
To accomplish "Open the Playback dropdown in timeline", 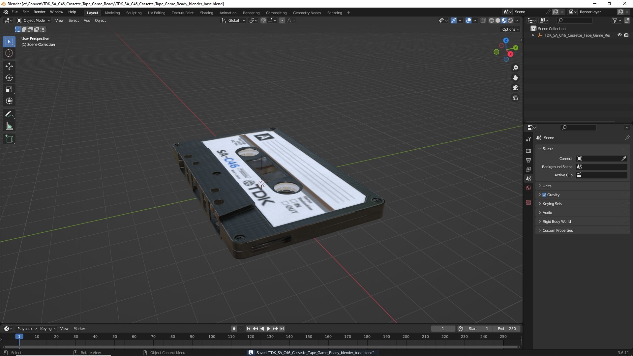I will [27, 329].
